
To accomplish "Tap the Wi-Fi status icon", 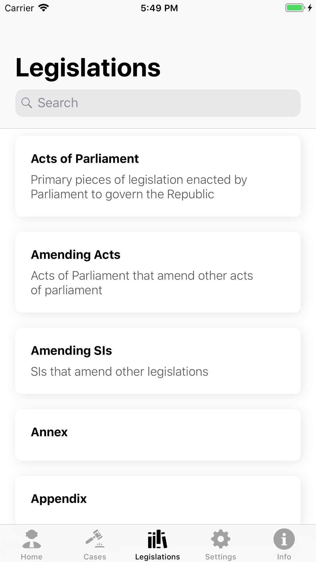I will point(44,8).
